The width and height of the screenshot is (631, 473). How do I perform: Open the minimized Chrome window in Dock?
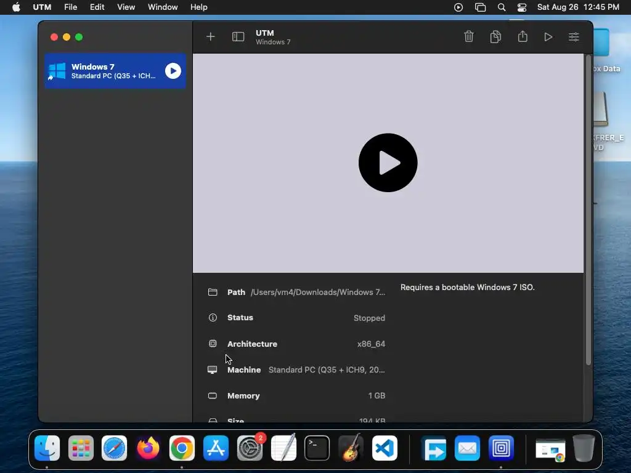550,450
